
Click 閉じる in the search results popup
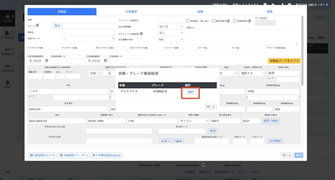[x=211, y=107]
